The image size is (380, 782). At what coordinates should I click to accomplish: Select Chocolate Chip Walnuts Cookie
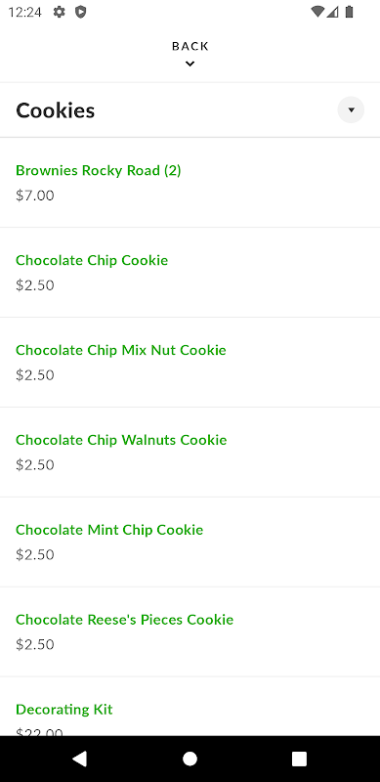tap(190, 452)
